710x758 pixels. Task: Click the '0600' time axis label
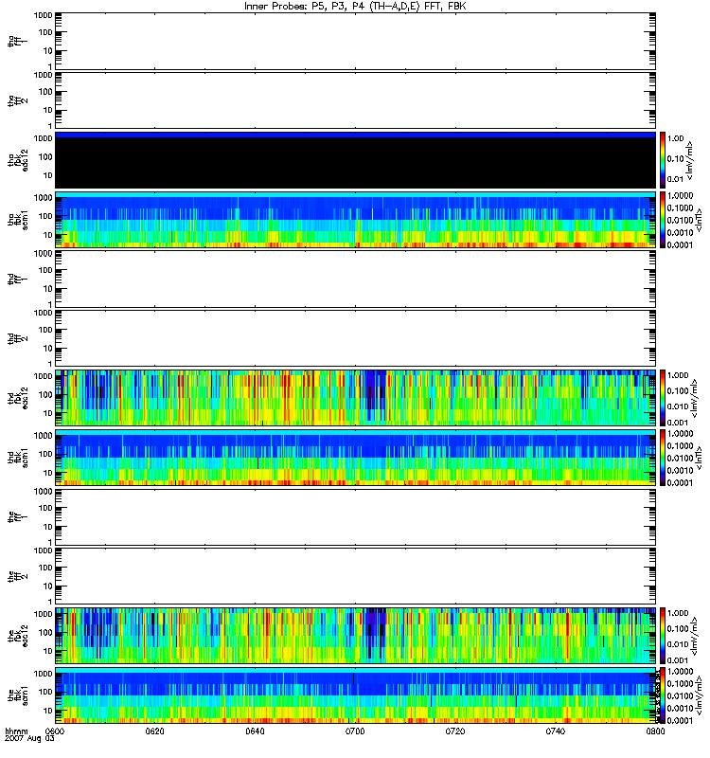[54, 731]
